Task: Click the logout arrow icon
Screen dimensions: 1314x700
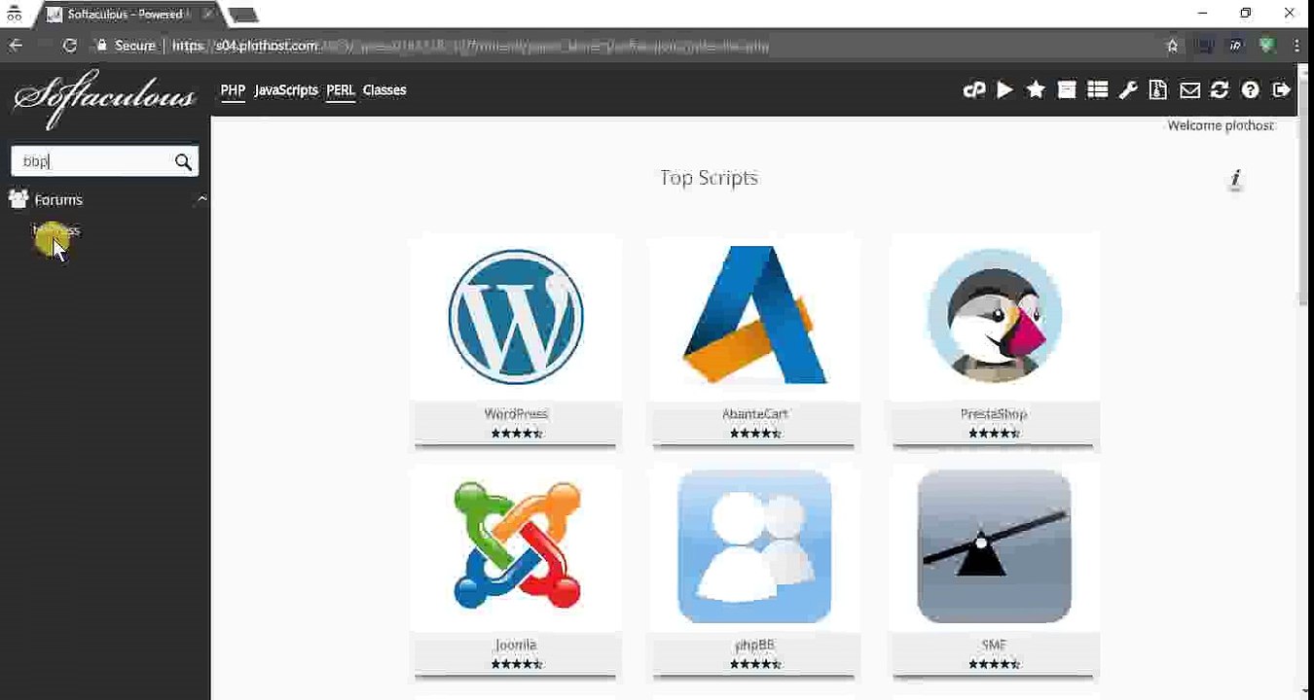Action: point(1281,90)
